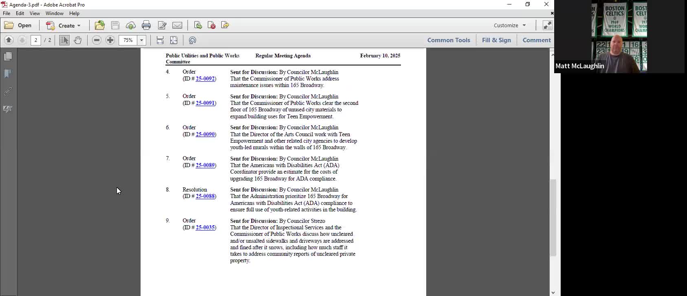Follow the 25-0035 order link
This screenshot has height=296, width=687.
205,227
